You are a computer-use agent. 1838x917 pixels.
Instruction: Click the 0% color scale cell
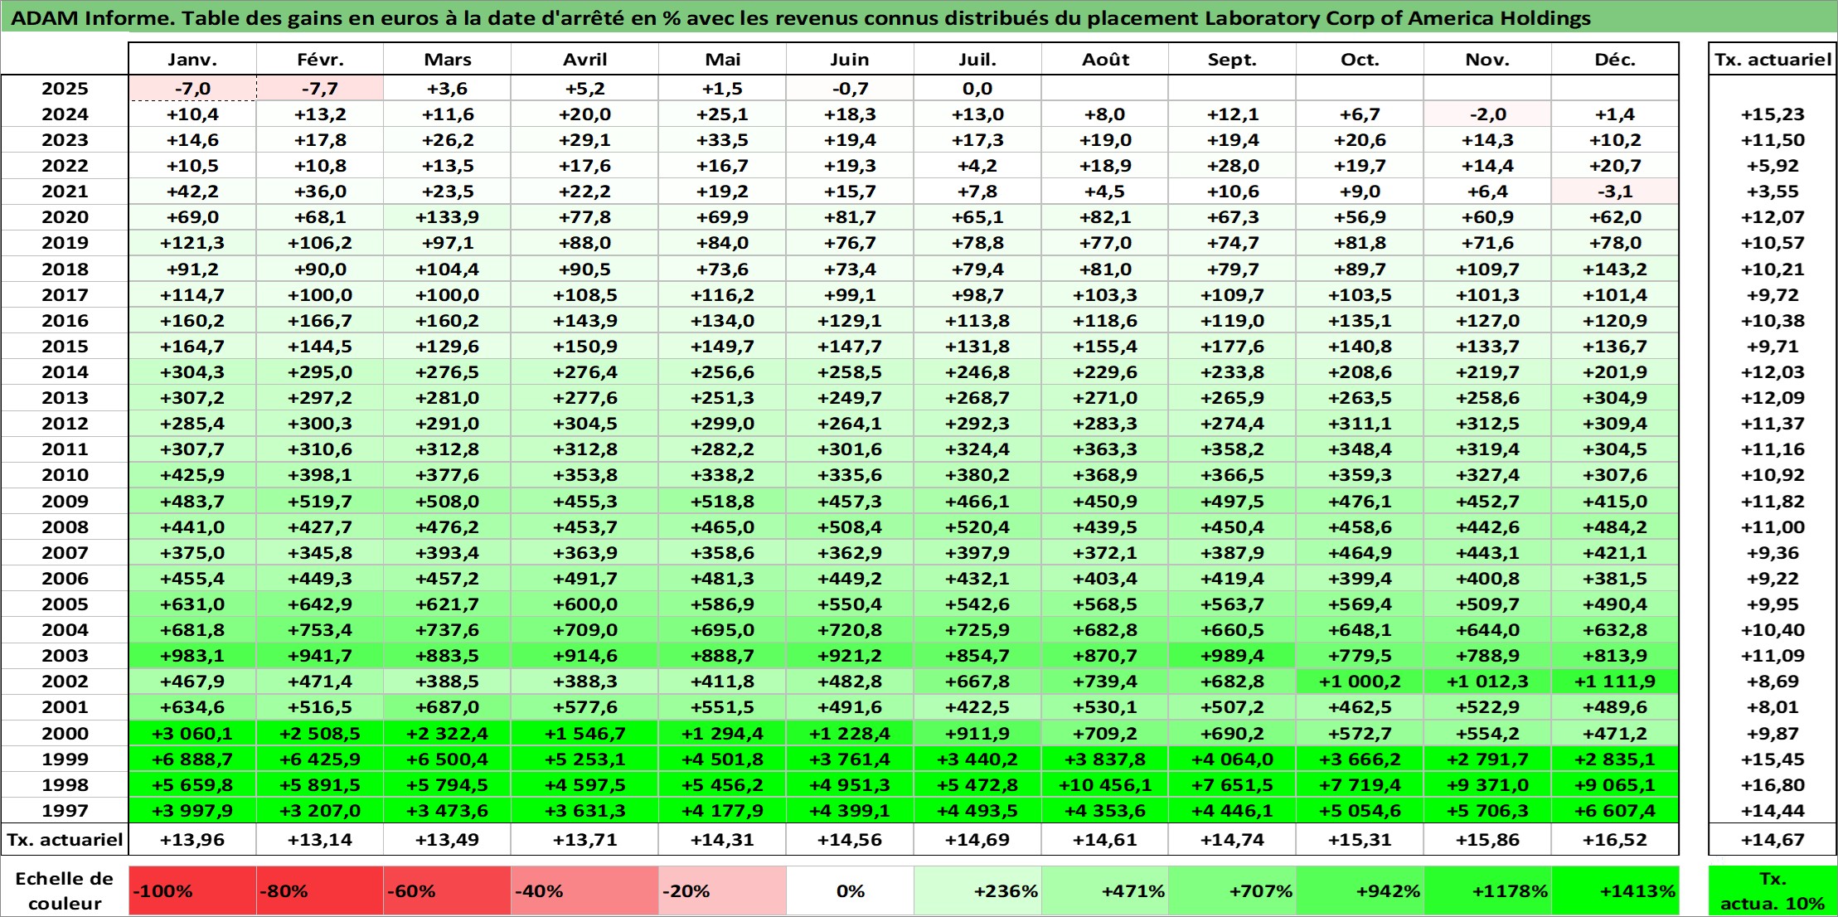pos(850,891)
